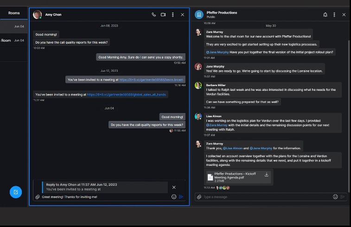
Task: Open emoji picker in Amy Chen chat
Action: [x=174, y=197]
